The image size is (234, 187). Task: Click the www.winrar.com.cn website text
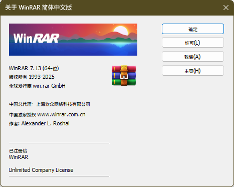61,115
